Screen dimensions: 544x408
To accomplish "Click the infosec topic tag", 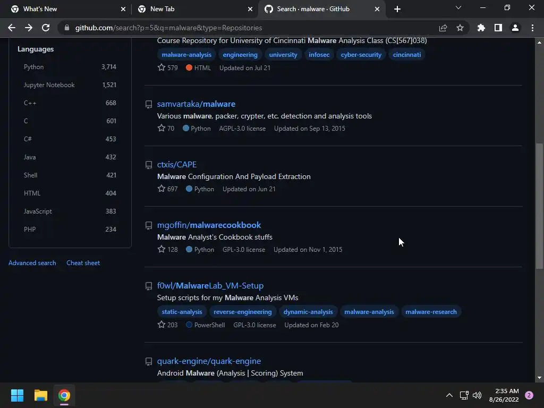I will coord(319,55).
